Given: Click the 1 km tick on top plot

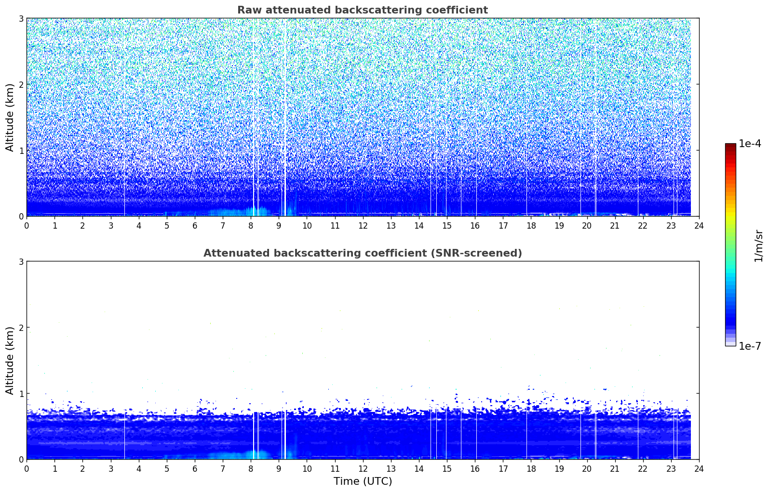Looking at the screenshot, I should (21, 150).
